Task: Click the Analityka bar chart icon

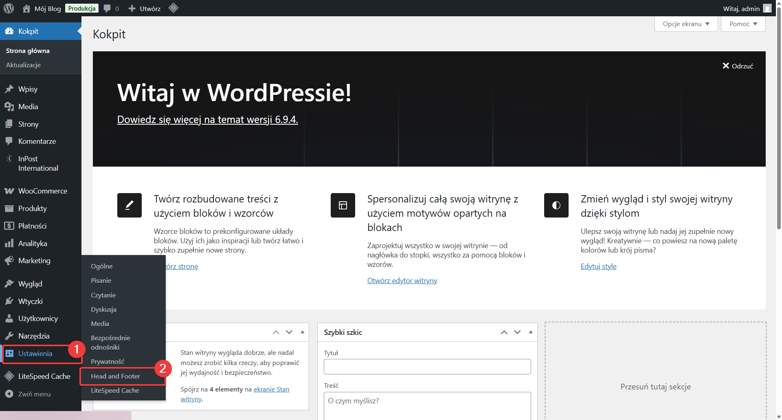Action: click(x=9, y=244)
